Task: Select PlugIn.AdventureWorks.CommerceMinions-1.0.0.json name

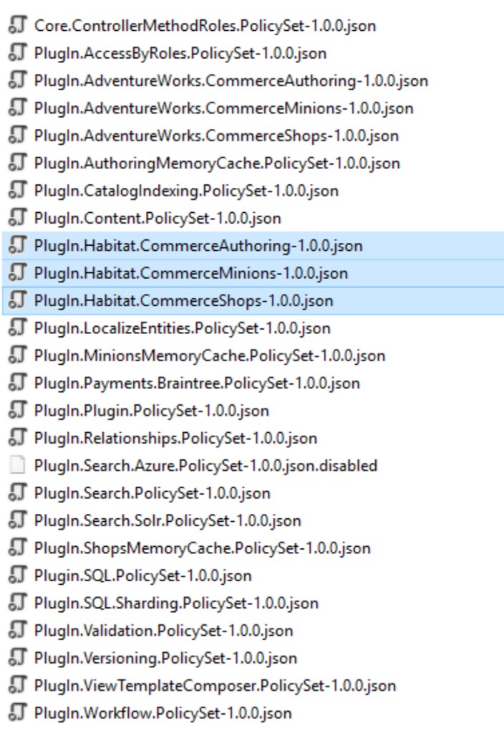Action: pos(224,108)
